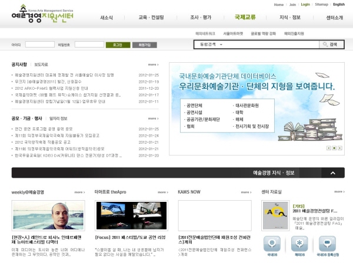353x267 pixels.
Task: Click more link beside weekly@예술경영
Action: tap(79, 192)
